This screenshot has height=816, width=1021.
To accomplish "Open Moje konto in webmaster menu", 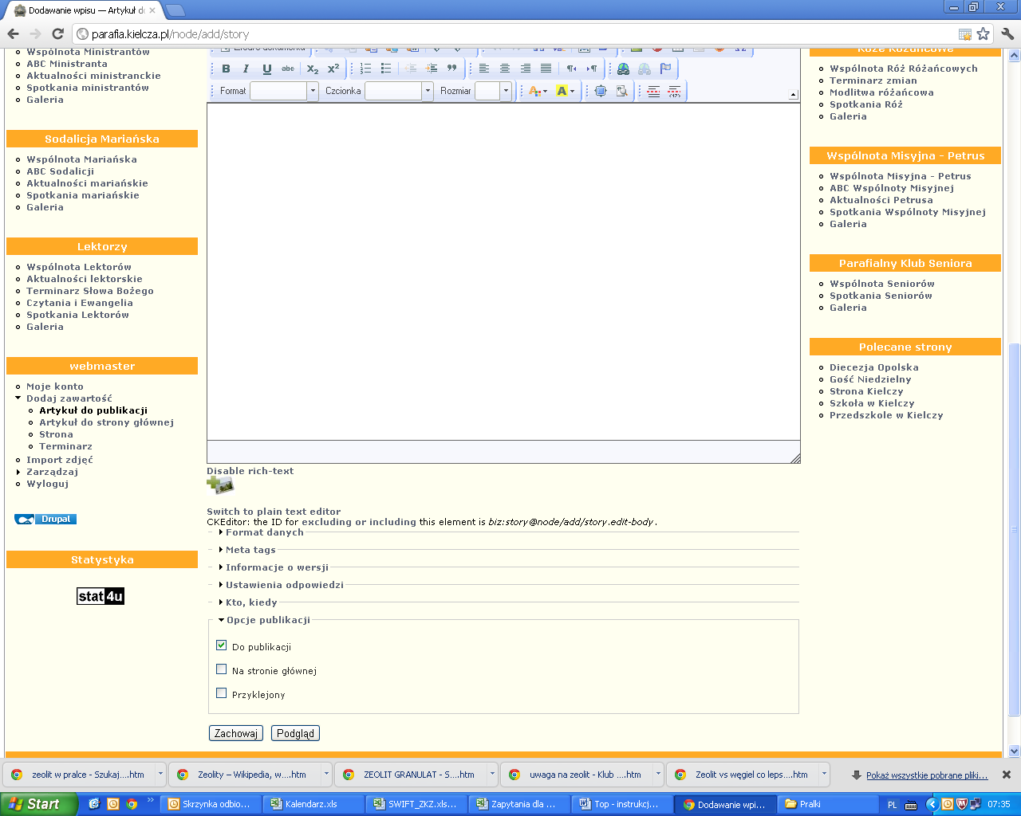I will pyautogui.click(x=55, y=386).
